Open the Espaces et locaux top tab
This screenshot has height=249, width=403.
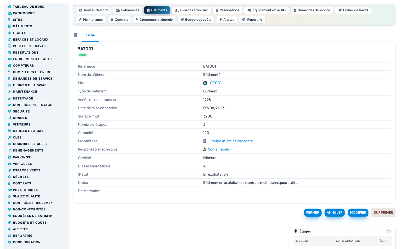[191, 10]
